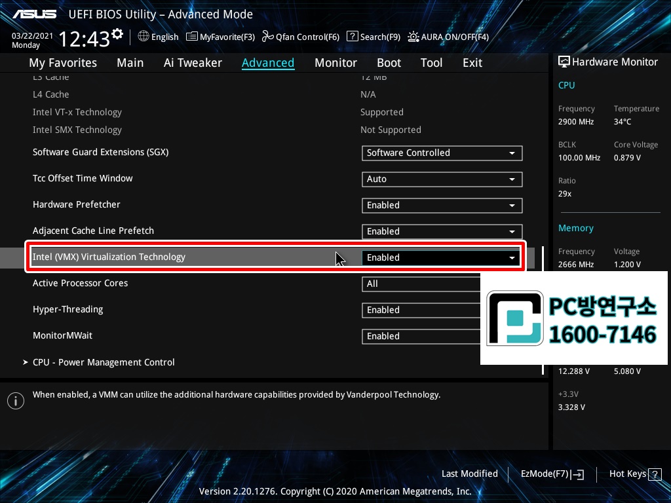Click the globe language icon
Screen dimensions: 671x503
[144, 37]
